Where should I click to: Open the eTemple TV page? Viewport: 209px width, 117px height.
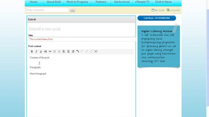click(x=142, y=2)
